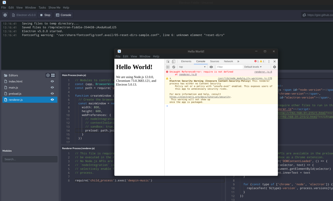The height and width of the screenshot is (201, 333).
Task: Open Fiddle settings gear icon
Action: 5,15
